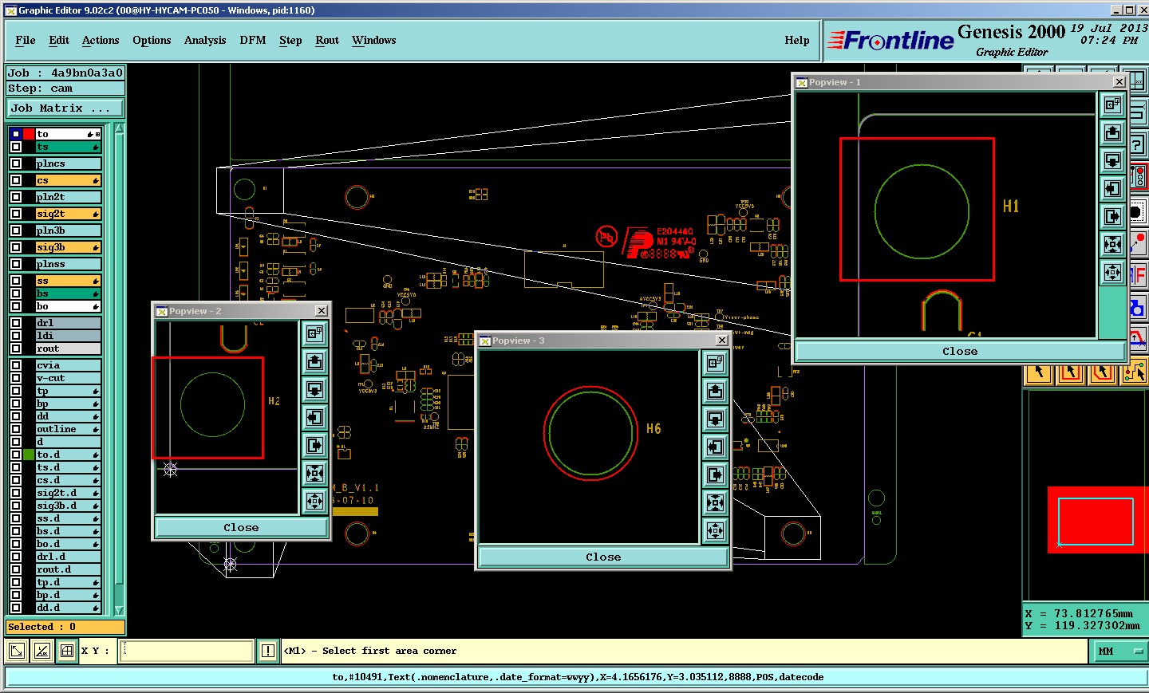
Task: Click the zoom out icon in Popview 3
Action: tap(715, 530)
